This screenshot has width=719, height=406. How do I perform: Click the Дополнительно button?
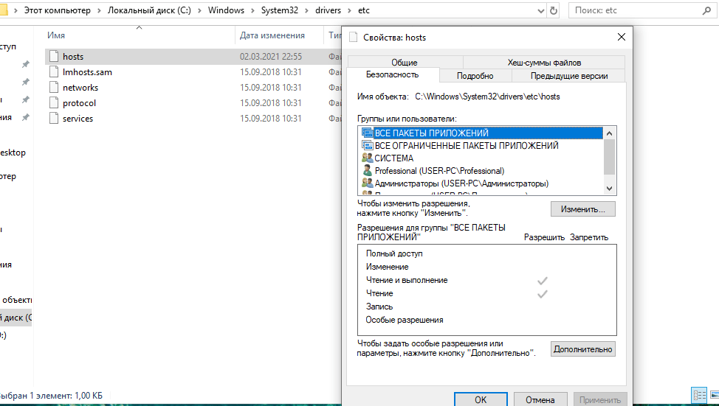click(x=583, y=349)
